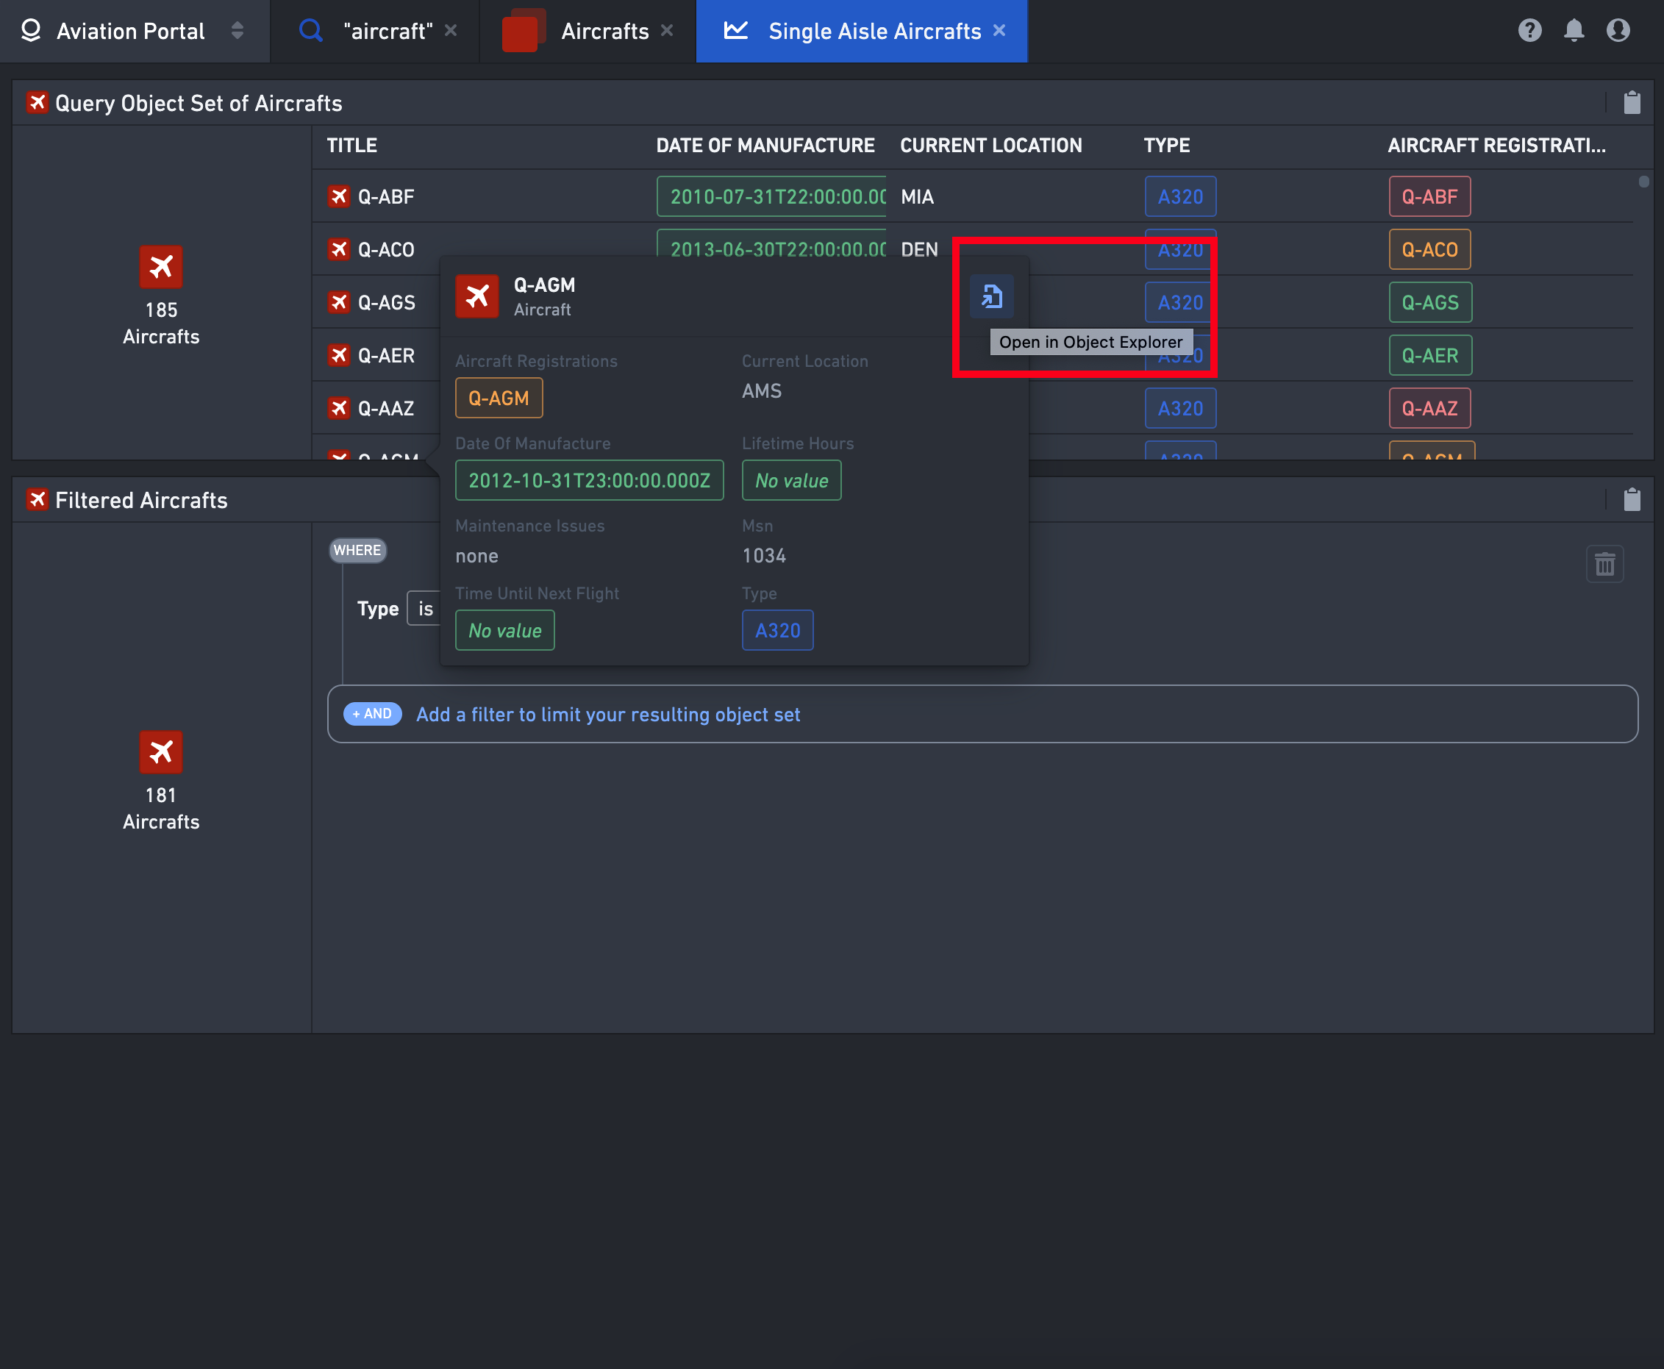Close the Single Aisle Aircrafts tab
The width and height of the screenshot is (1664, 1369).
point(999,30)
